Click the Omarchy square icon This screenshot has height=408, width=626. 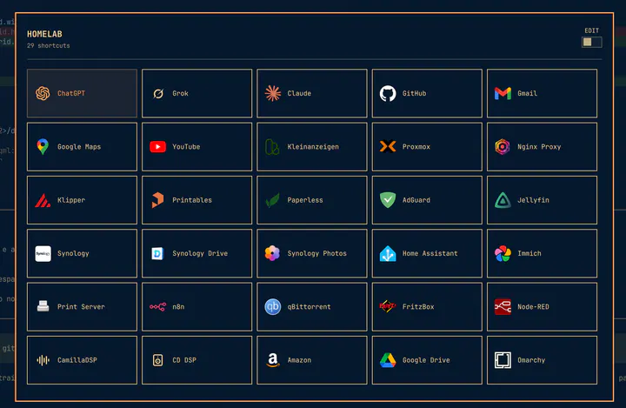[503, 360]
